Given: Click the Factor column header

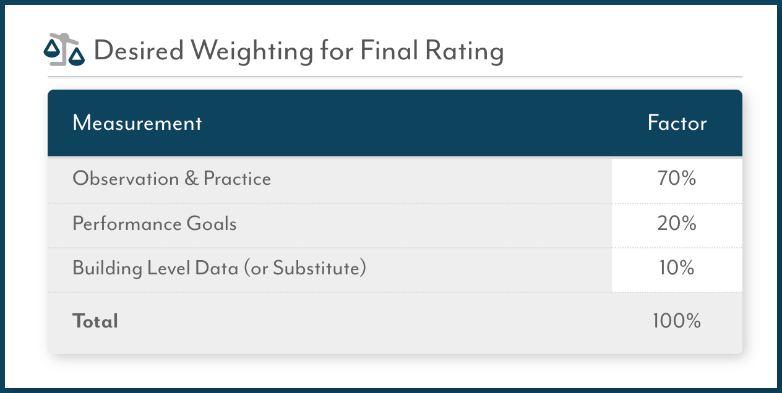Looking at the screenshot, I should click(677, 123).
